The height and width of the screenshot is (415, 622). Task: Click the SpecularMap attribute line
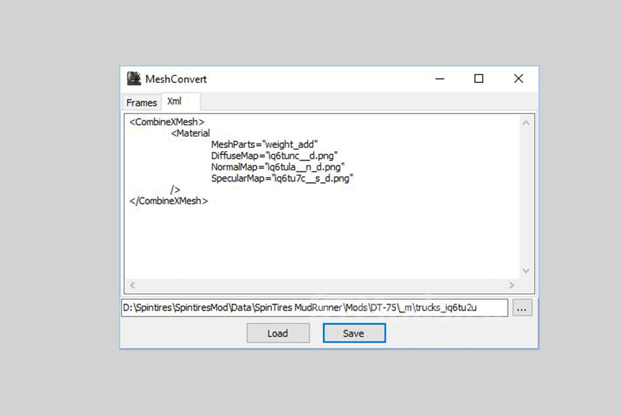click(x=282, y=178)
